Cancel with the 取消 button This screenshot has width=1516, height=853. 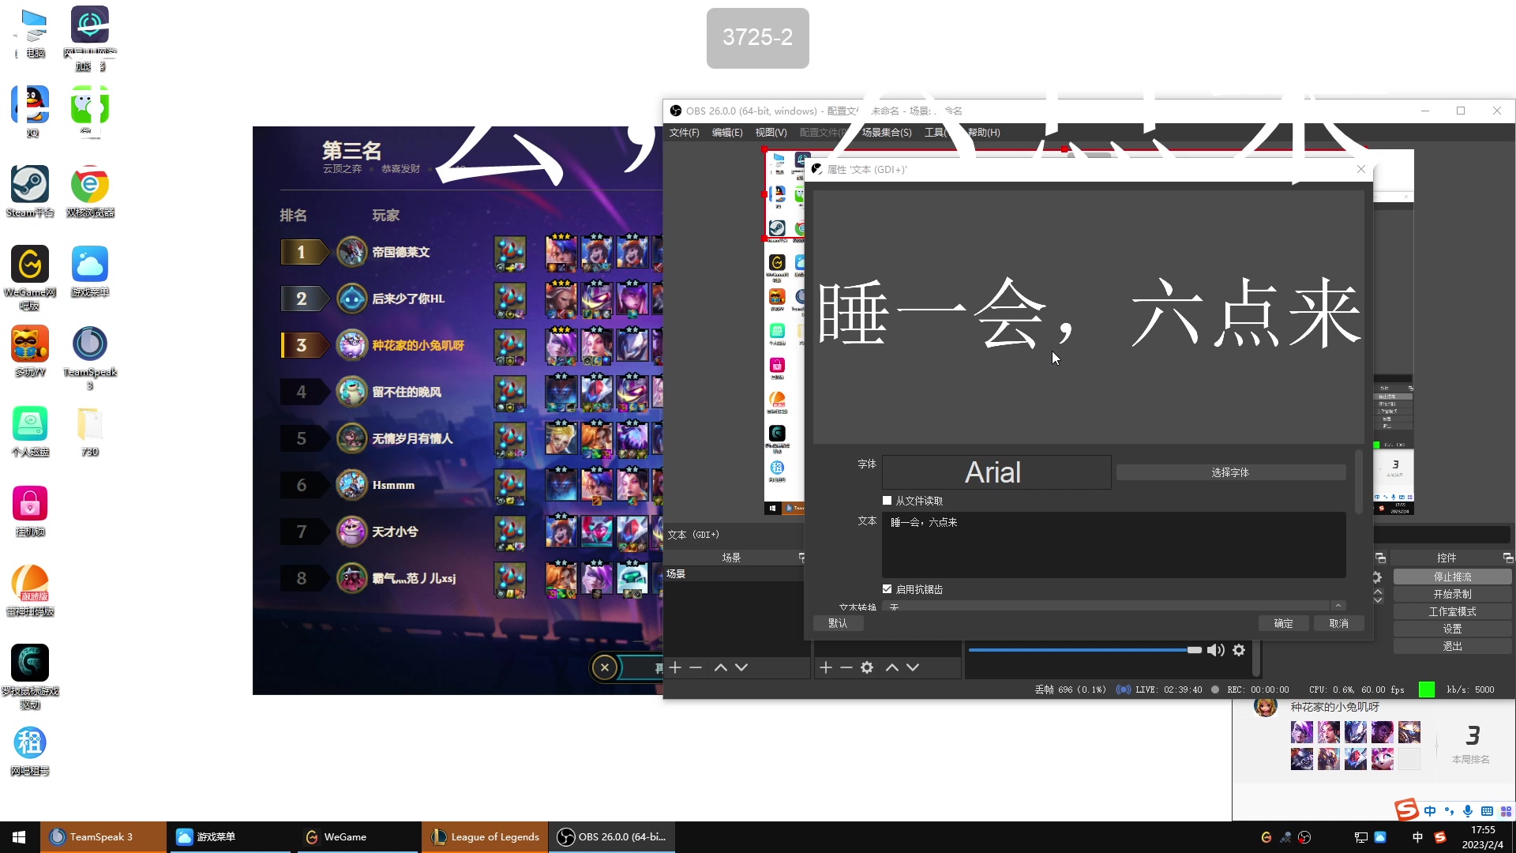pos(1338,623)
